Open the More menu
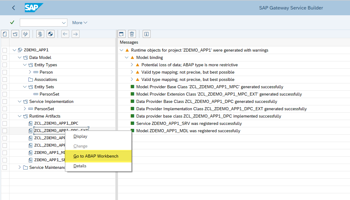The image size is (350, 200). 80,23
